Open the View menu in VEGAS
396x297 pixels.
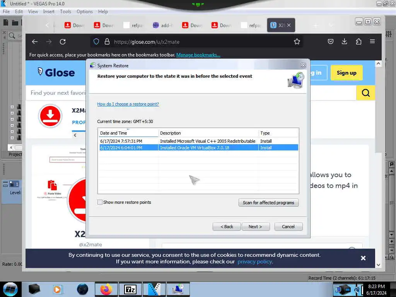click(33, 12)
